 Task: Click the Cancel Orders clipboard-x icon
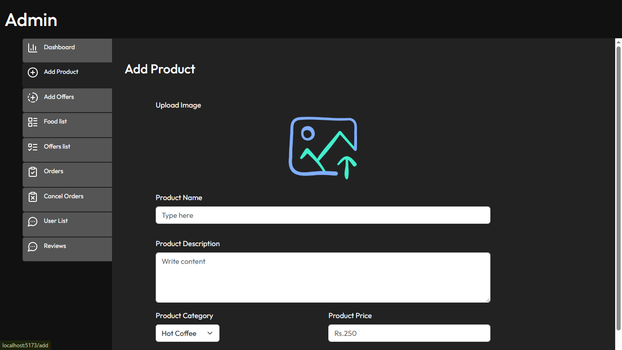tap(33, 197)
